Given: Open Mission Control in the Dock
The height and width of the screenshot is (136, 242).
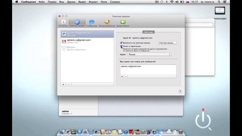Looking at the screenshot, I should click(74, 132).
